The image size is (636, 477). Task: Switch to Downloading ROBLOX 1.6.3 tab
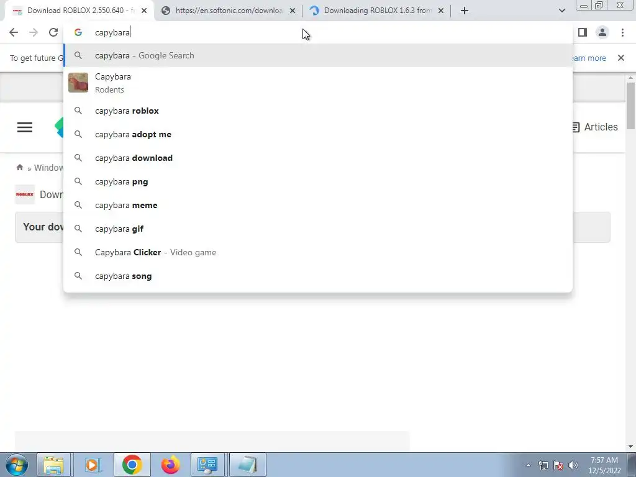(377, 11)
